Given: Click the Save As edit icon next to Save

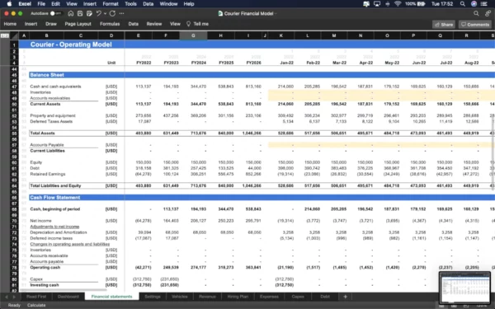Looking at the screenshot, I should 89,13.
